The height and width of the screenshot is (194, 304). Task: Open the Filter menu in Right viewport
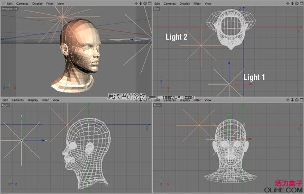pos(45,100)
